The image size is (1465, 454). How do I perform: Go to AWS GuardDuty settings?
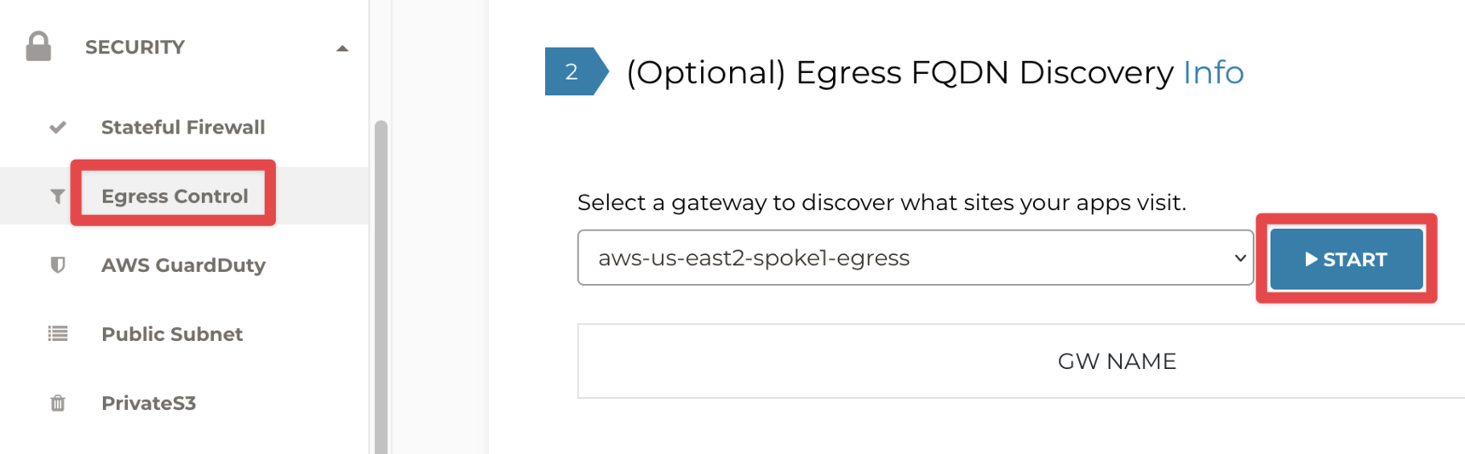pyautogui.click(x=183, y=265)
